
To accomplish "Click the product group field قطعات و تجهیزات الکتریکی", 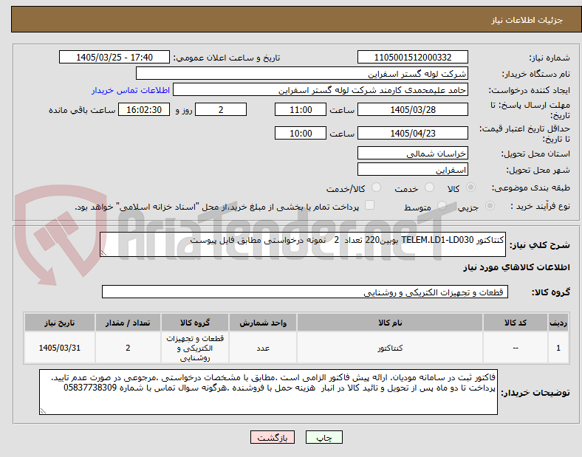I will coord(305,292).
